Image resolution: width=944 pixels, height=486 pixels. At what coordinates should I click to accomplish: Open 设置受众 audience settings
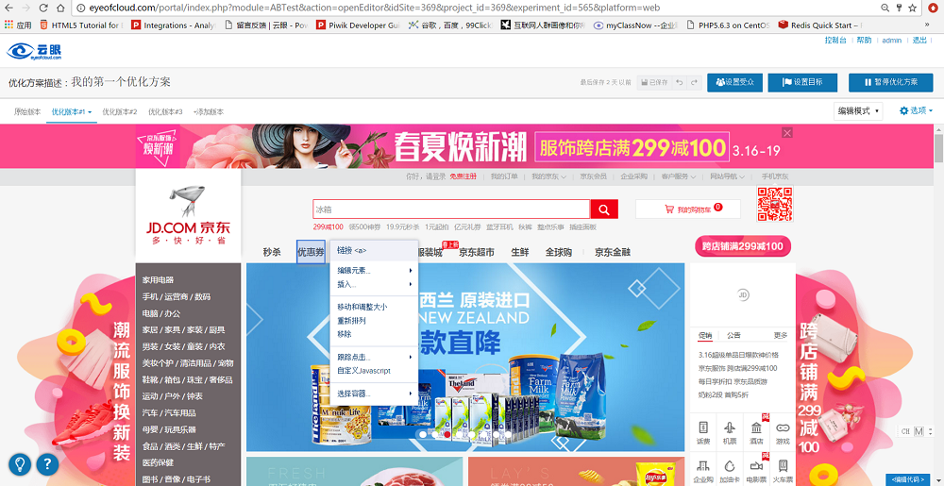pos(734,82)
